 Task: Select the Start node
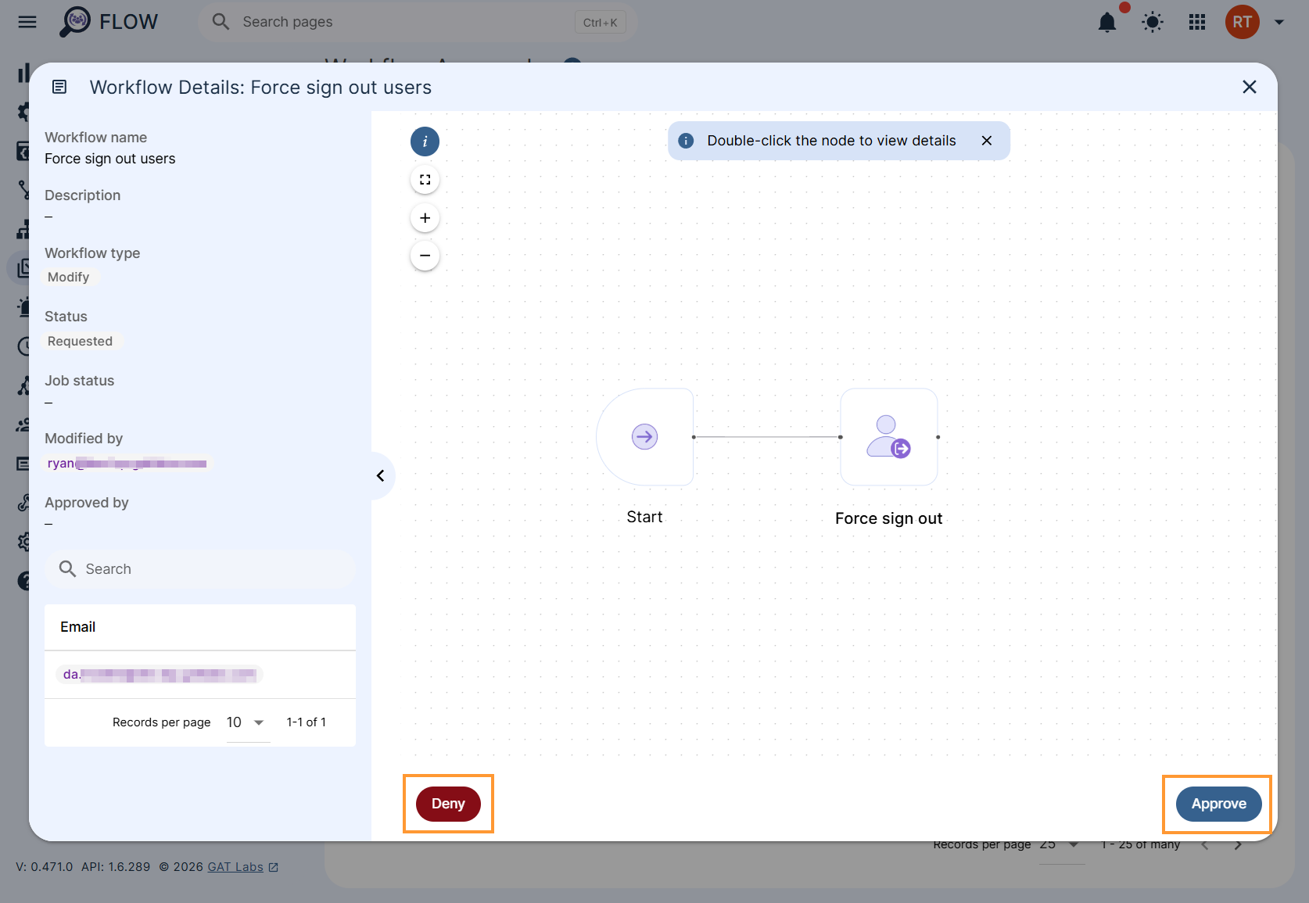pos(645,437)
